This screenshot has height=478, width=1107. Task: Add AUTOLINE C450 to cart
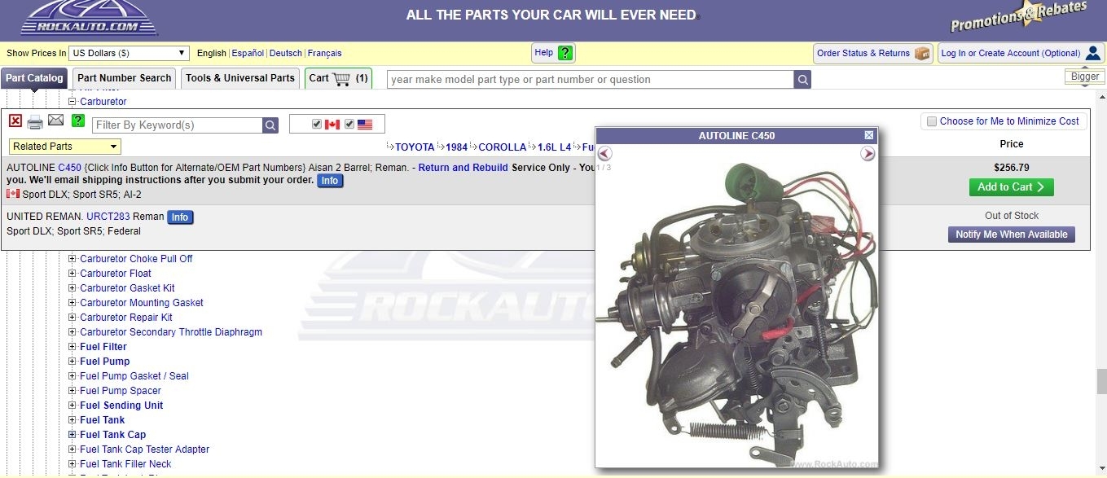1011,186
